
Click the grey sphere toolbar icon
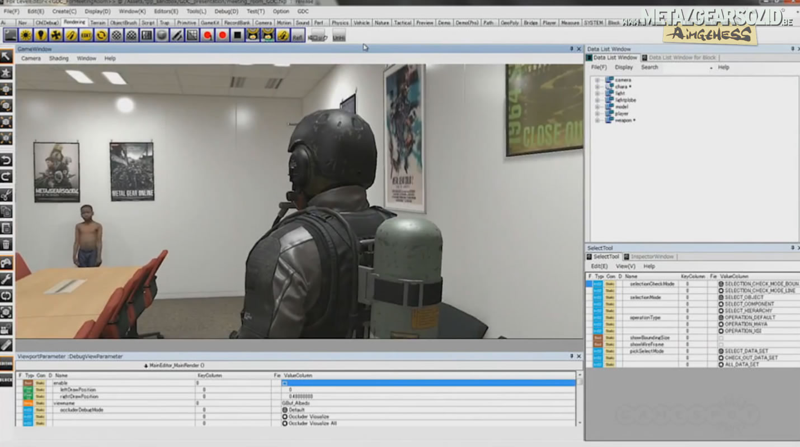point(162,36)
